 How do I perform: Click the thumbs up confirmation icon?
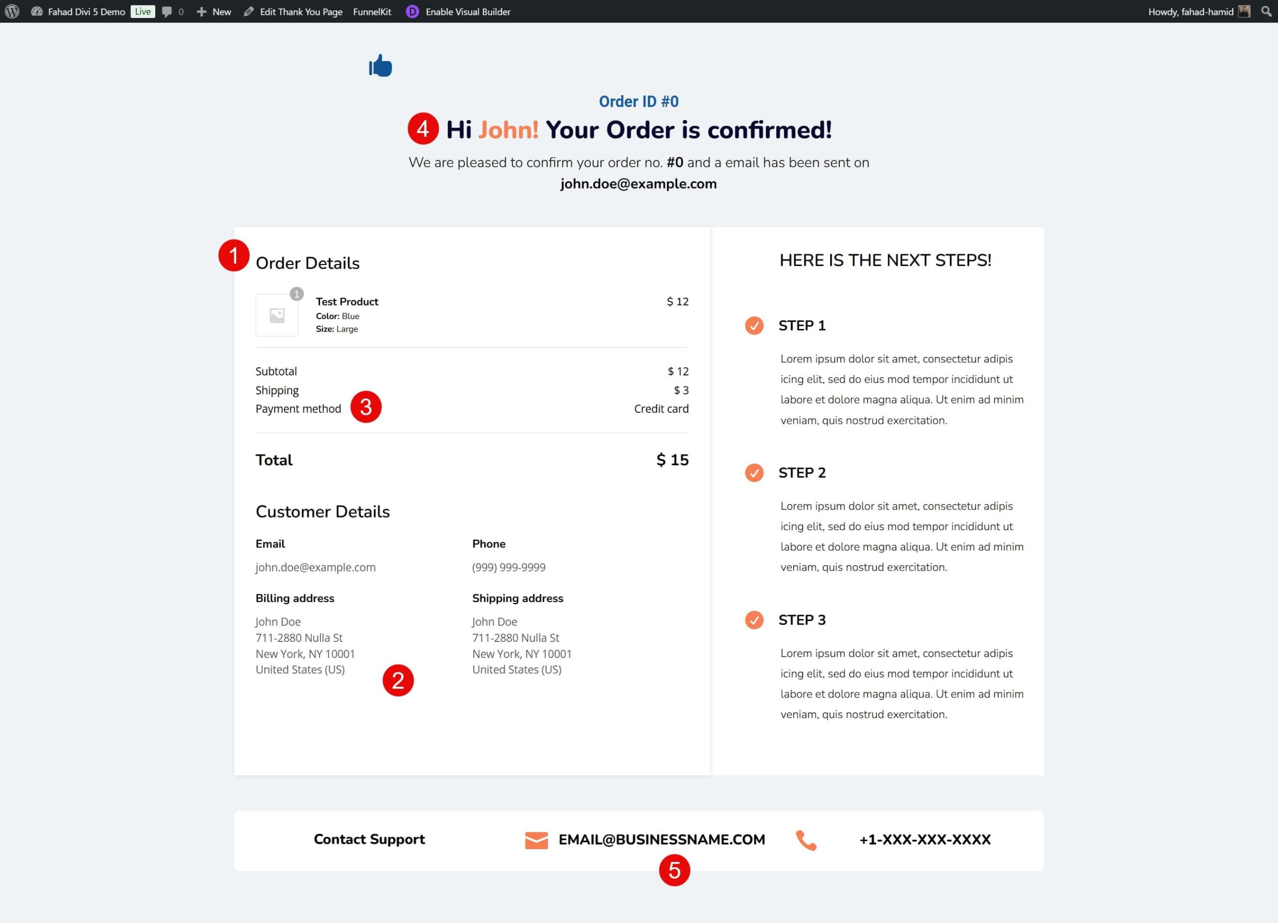(x=380, y=64)
